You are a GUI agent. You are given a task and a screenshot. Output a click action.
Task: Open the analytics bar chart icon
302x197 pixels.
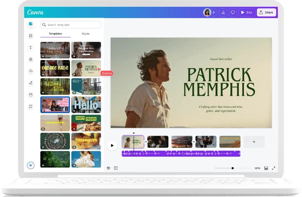point(223,12)
